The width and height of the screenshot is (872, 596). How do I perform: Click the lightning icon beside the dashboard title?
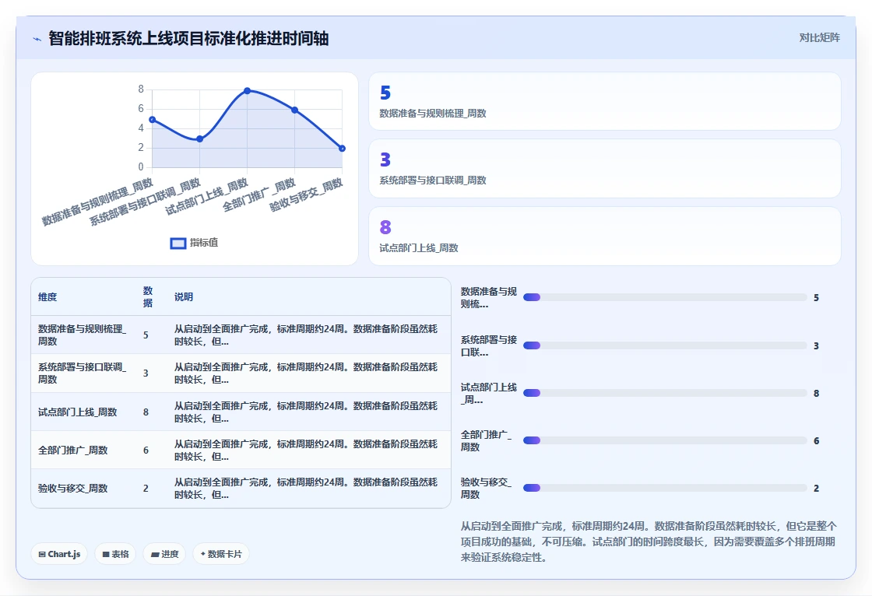[x=37, y=39]
